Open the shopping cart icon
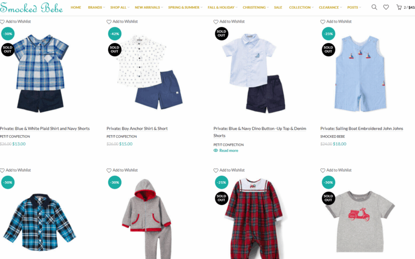The image size is (415, 259). coord(399,7)
